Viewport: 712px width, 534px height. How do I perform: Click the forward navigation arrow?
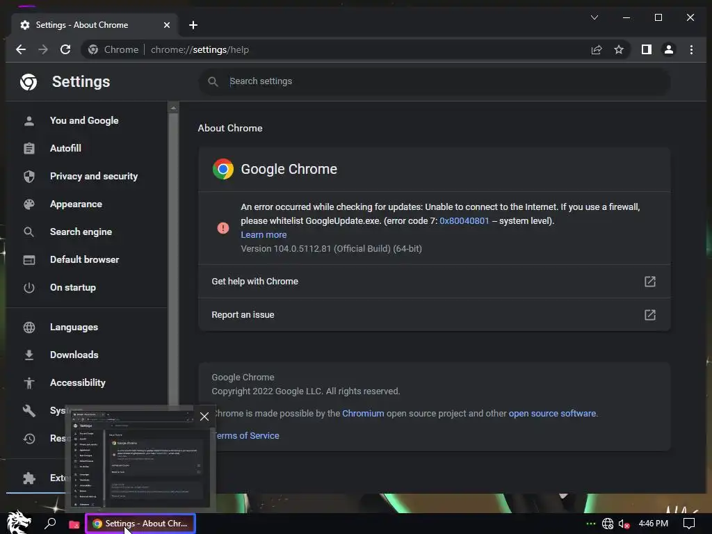[43, 49]
